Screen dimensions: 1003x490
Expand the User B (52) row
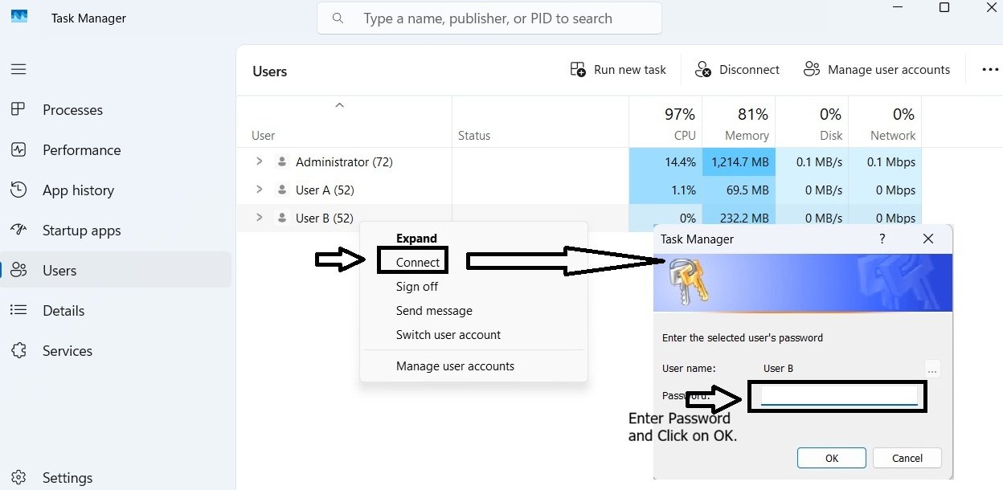point(259,217)
